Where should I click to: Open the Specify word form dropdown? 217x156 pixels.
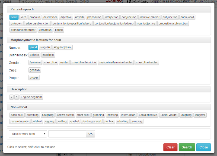28,134
